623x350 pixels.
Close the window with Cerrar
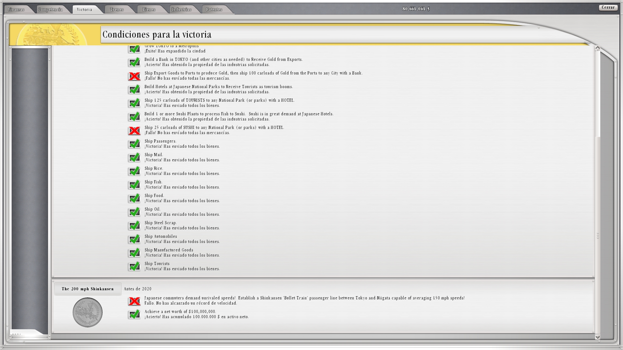pyautogui.click(x=608, y=7)
